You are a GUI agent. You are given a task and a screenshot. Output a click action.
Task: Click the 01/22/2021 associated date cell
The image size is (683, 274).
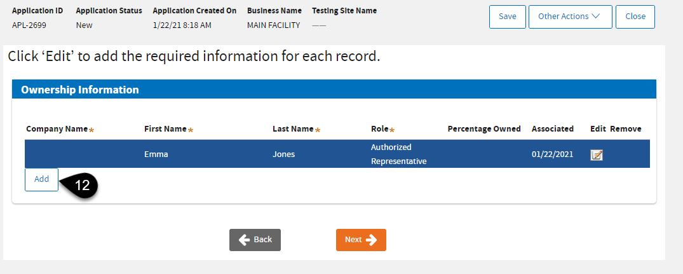[552, 154]
